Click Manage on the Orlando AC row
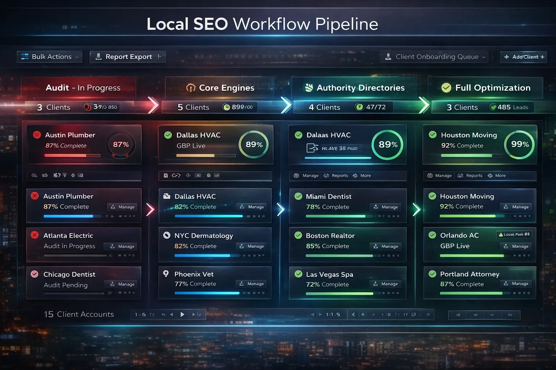This screenshot has width=556, height=370. [x=516, y=246]
